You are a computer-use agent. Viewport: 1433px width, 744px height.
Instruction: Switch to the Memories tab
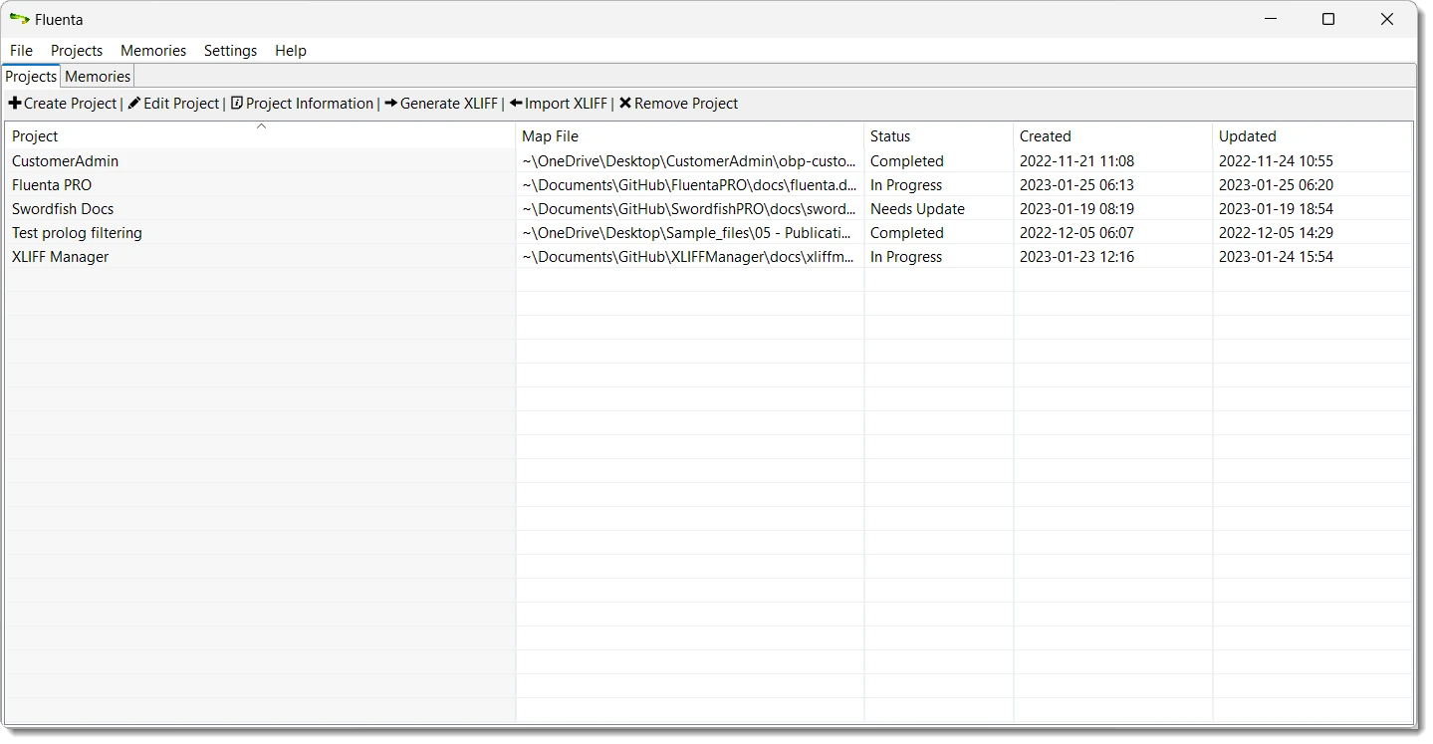[x=98, y=77]
